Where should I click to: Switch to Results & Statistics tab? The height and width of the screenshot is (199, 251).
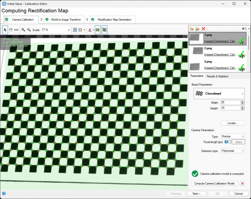coord(217,76)
